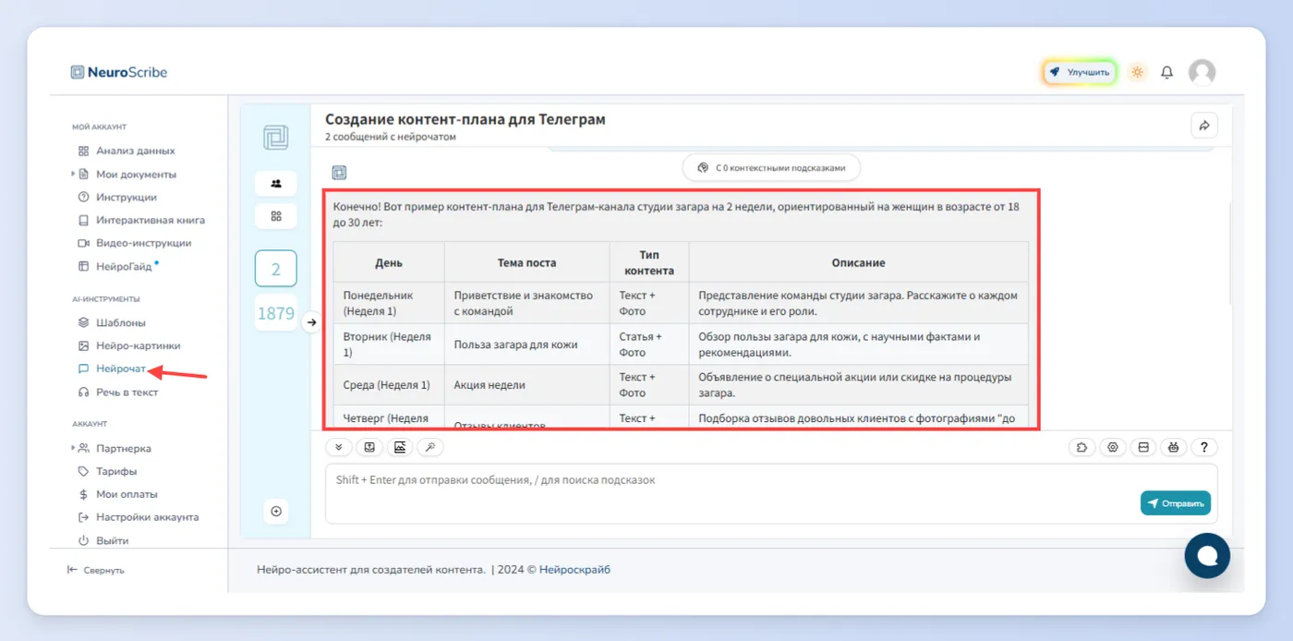Screen dimensions: 1293x641
Task: Open the notifications bell
Action: [1167, 72]
